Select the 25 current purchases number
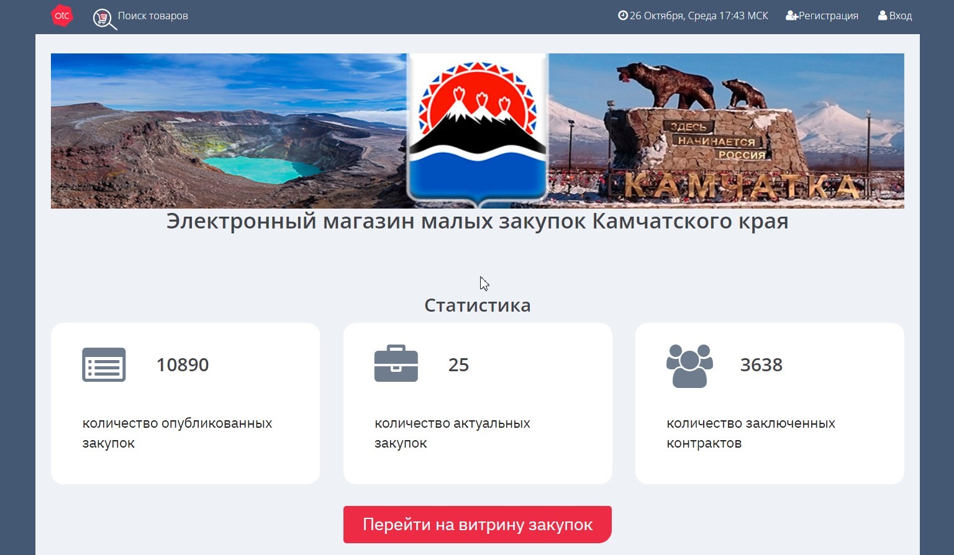954x555 pixels. 458,364
